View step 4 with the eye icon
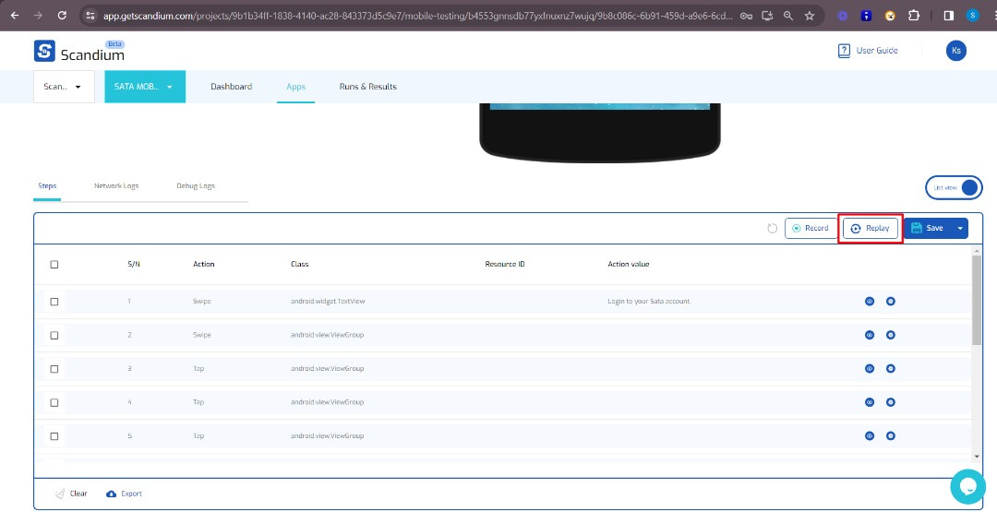 click(x=870, y=402)
